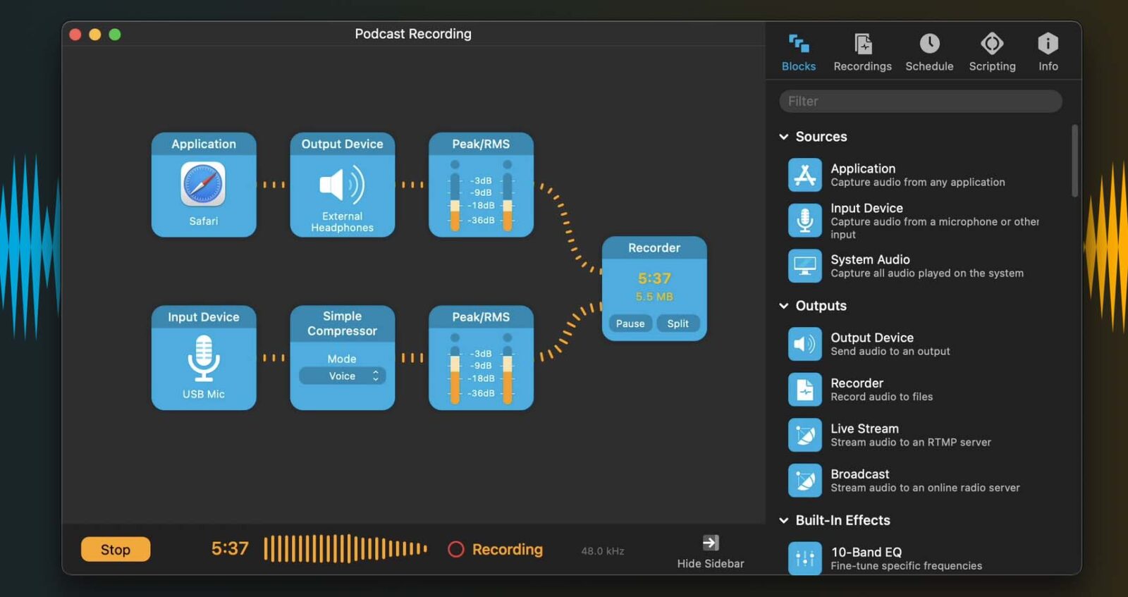Click the bottom Peak/RMS block title
Screen dimensions: 1128x597
pos(481,317)
